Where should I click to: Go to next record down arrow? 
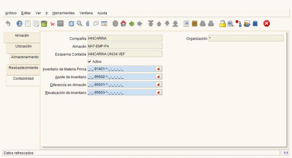[x=167, y=24]
